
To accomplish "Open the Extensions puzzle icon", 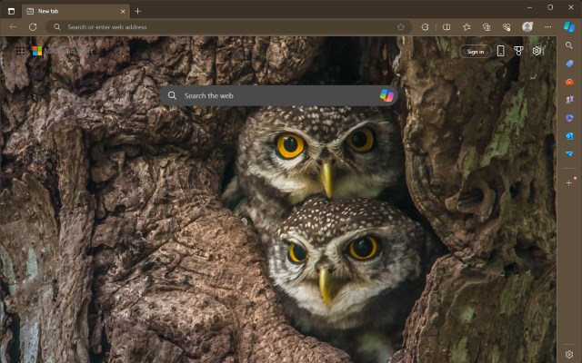I will (x=425, y=27).
